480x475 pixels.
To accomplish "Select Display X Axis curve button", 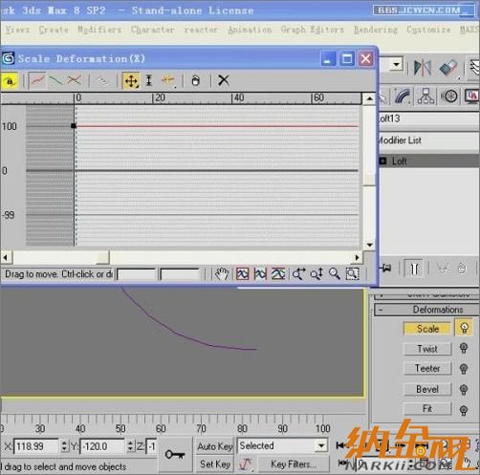I will click(x=37, y=80).
